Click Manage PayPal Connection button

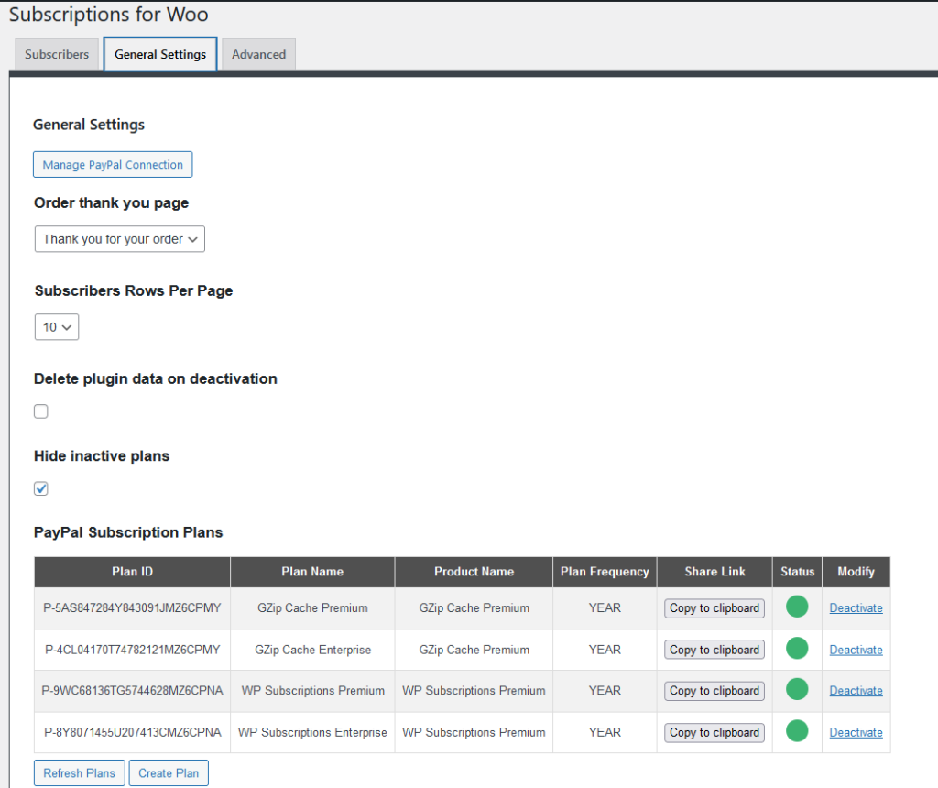pyautogui.click(x=113, y=165)
